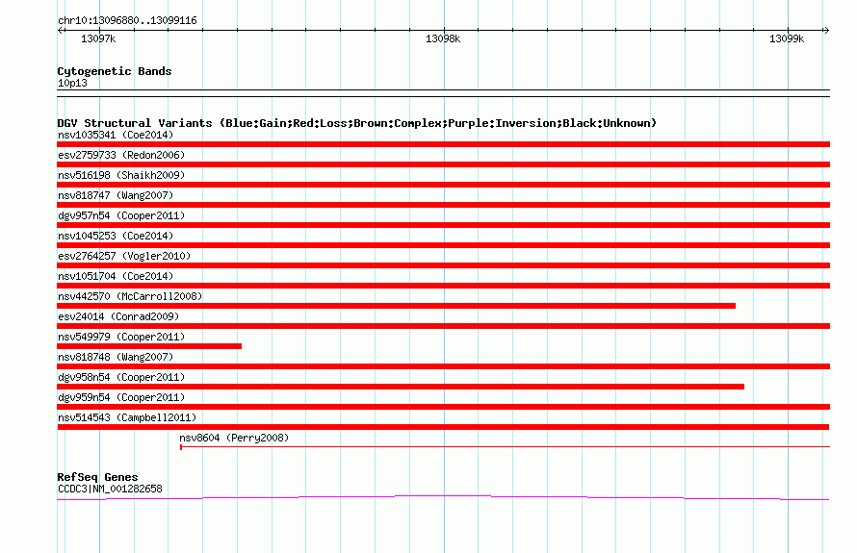Open the nsv8604 (Perry2008) variant label
Image resolution: width=857 pixels, height=553 pixels.
[x=234, y=438]
